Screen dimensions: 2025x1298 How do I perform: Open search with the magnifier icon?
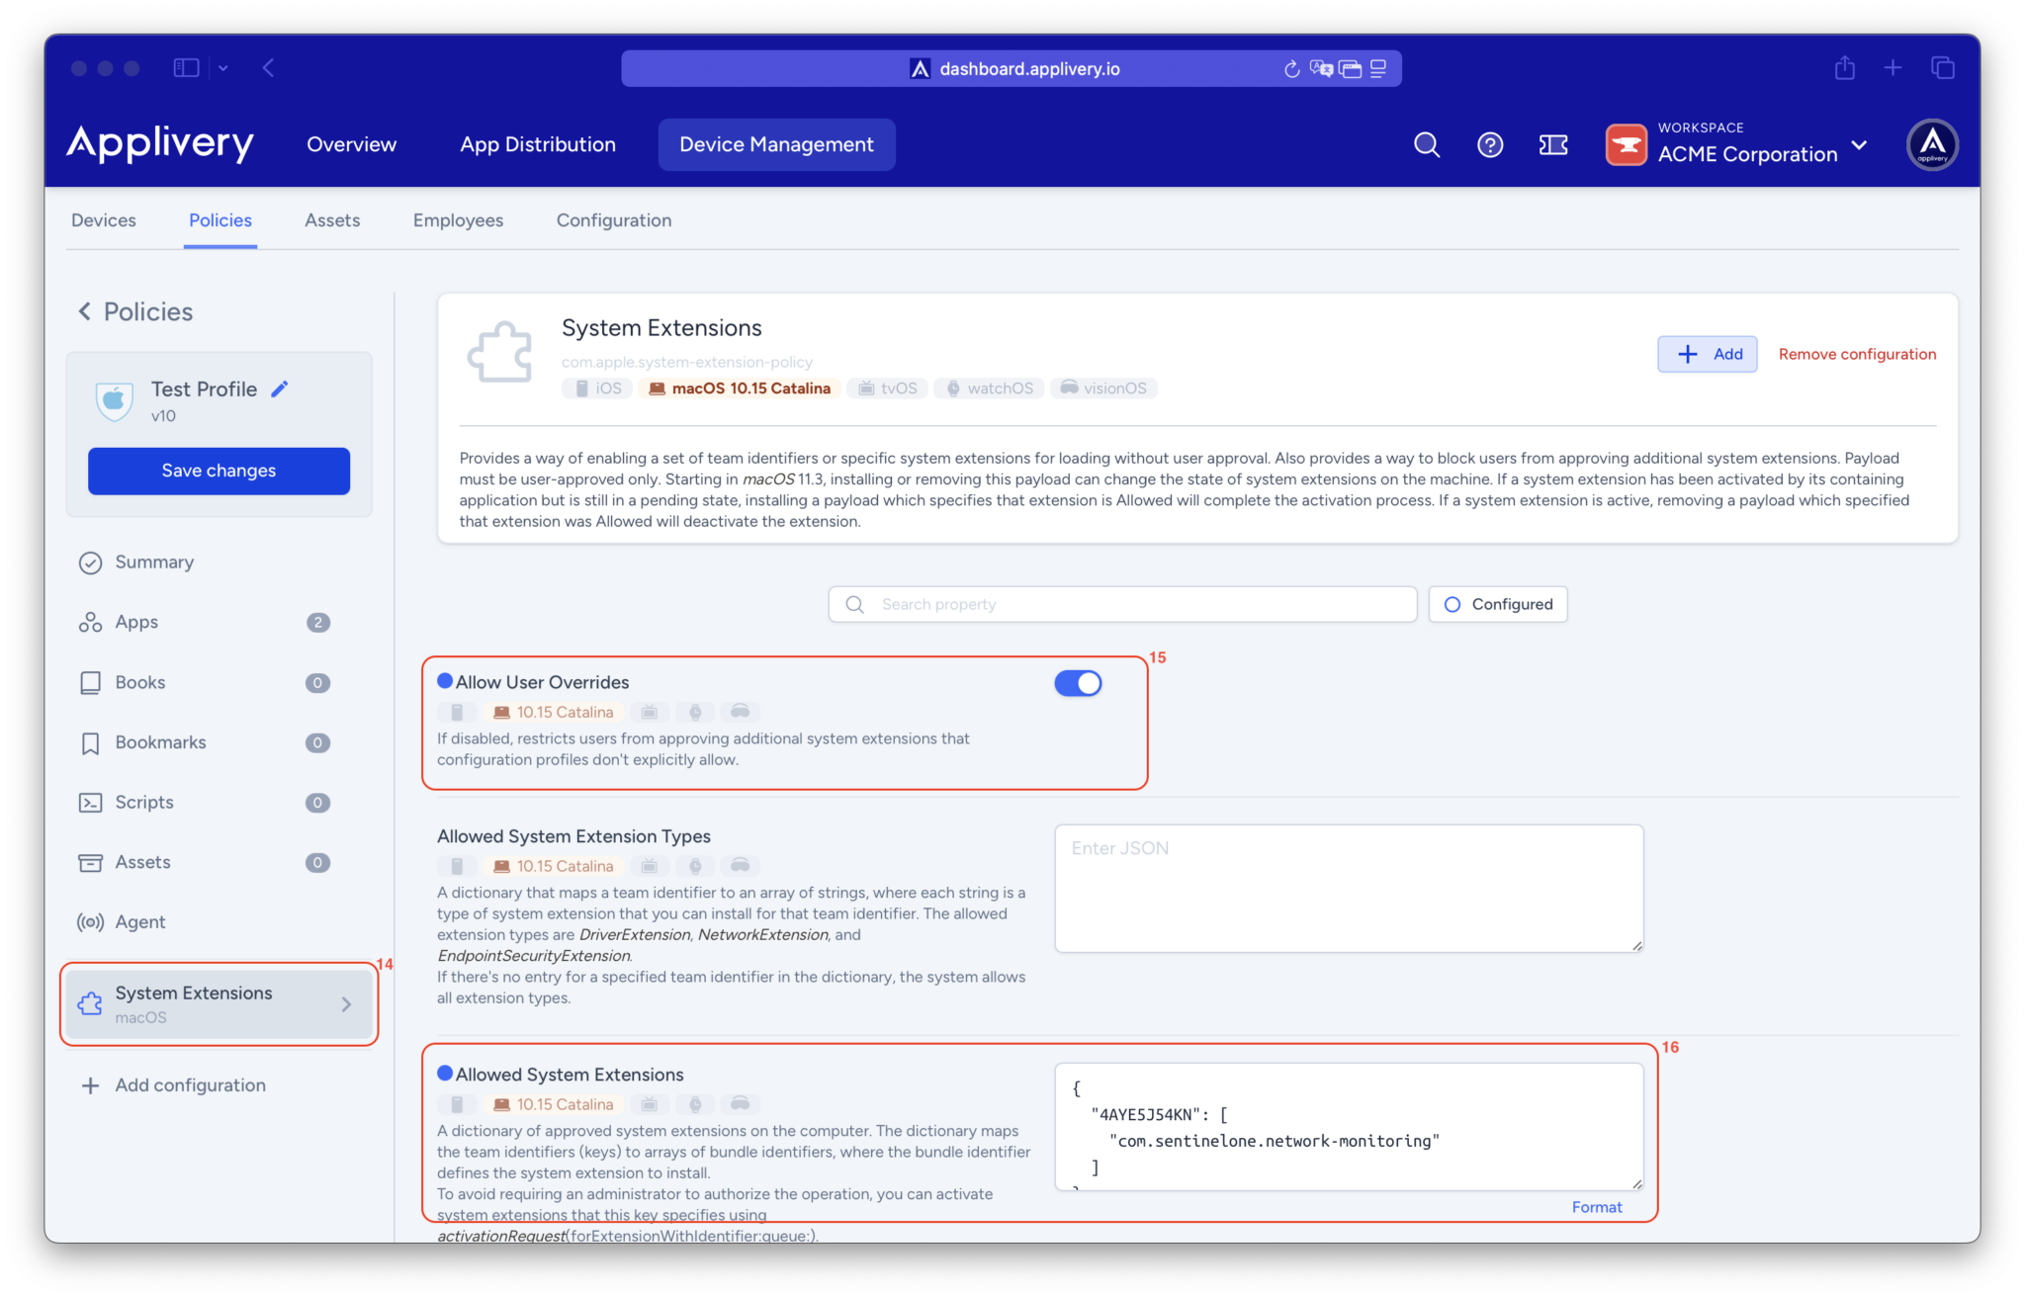(1427, 144)
